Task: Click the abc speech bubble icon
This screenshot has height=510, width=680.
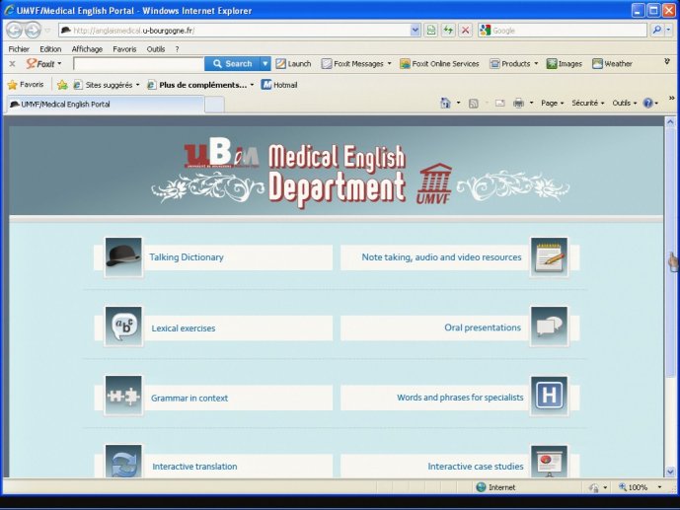Action: coord(123,327)
